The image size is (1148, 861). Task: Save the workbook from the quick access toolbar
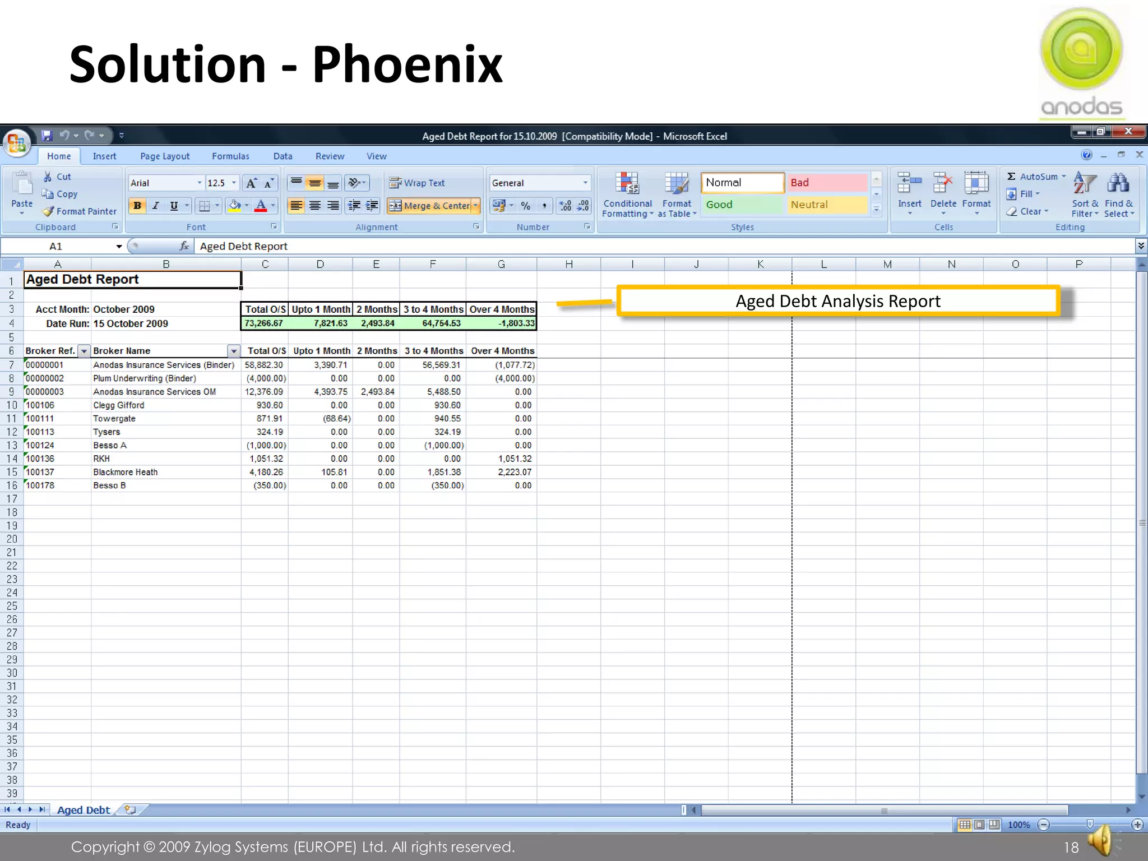pyautogui.click(x=47, y=135)
